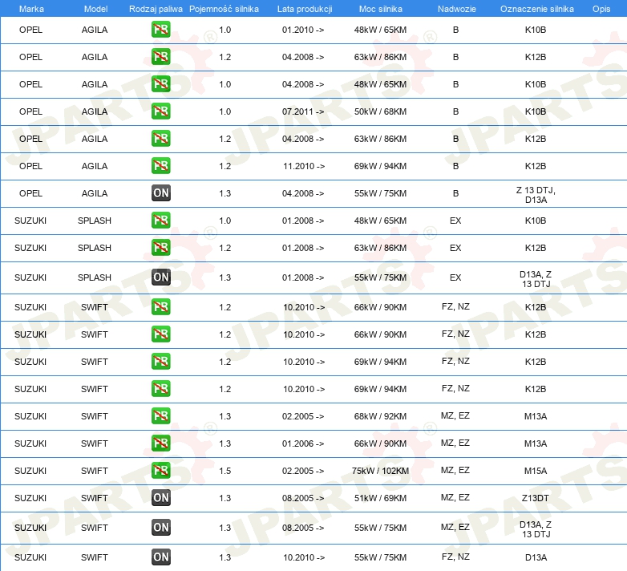Image resolution: width=627 pixels, height=571 pixels.
Task: Click ON diesel icon for Swift 08.2005 55kW
Action: pos(160,528)
